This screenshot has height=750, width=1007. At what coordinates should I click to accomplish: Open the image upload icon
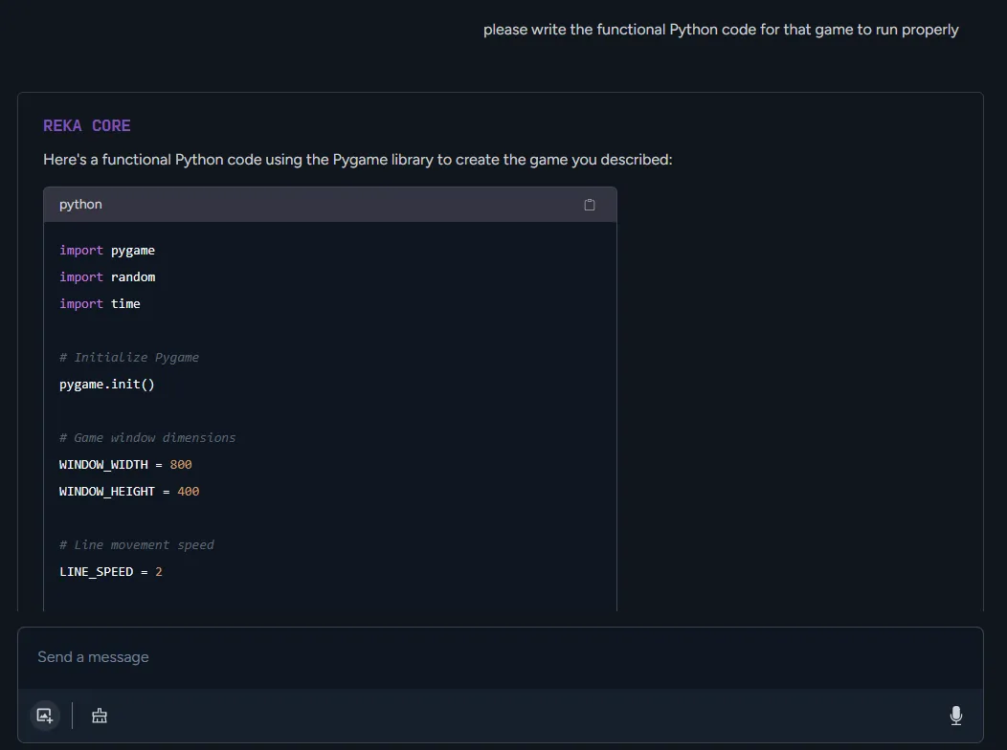pyautogui.click(x=45, y=716)
